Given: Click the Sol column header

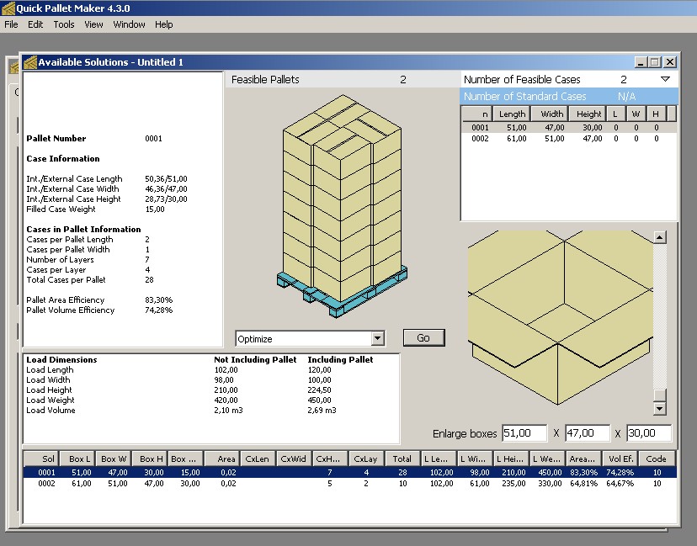Looking at the screenshot, I should coord(40,459).
